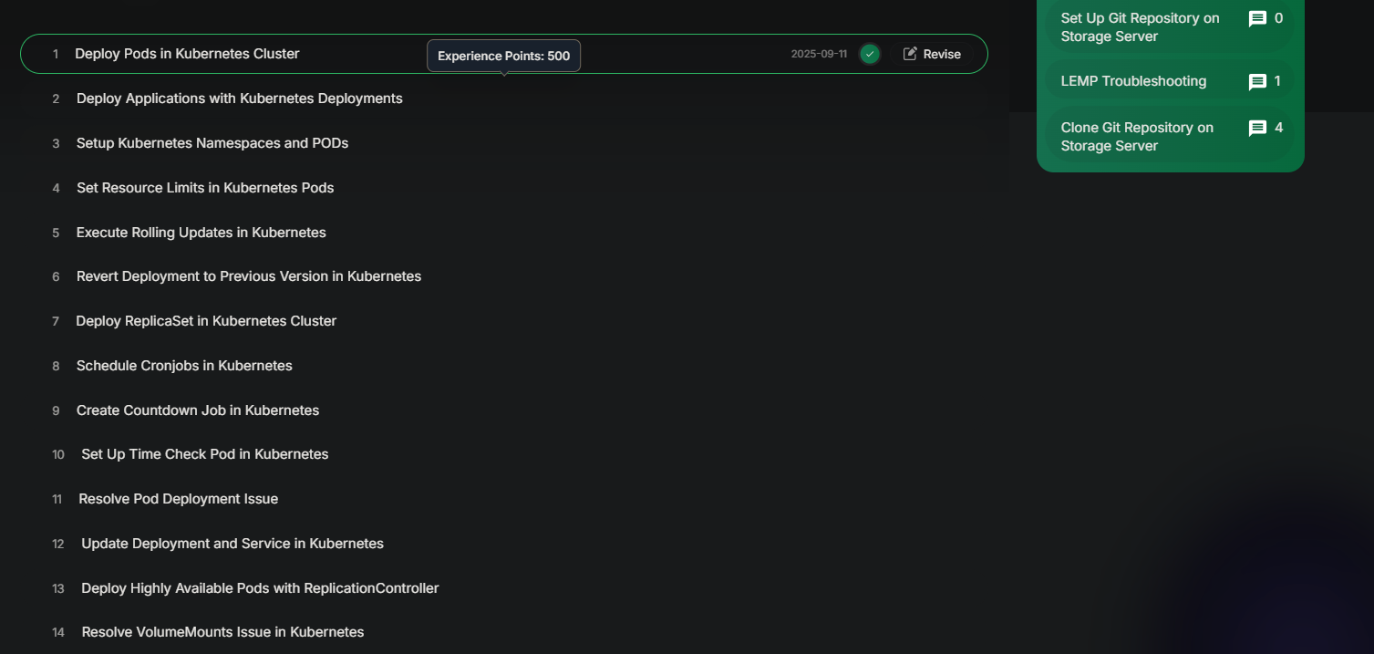Open Set Up Git Repository on Storage Server
Image resolution: width=1374 pixels, height=654 pixels.
click(x=1140, y=27)
